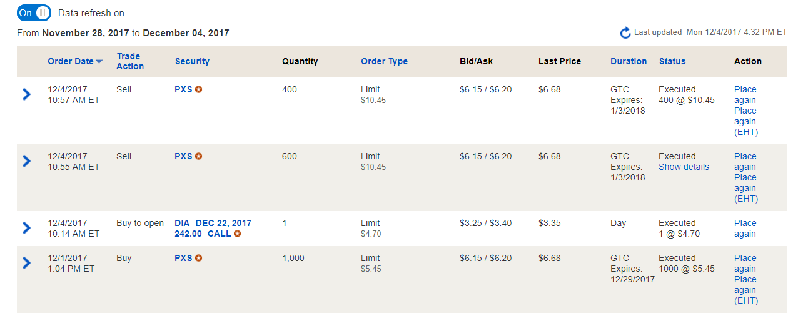Screen dimensions: 793x316
Task: Expand the 12/1/2017 PXS buy order row
Action: pyautogui.click(x=26, y=263)
